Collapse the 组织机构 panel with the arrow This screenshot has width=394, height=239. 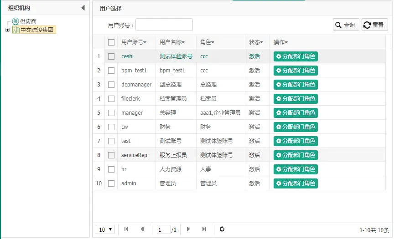[x=83, y=8]
